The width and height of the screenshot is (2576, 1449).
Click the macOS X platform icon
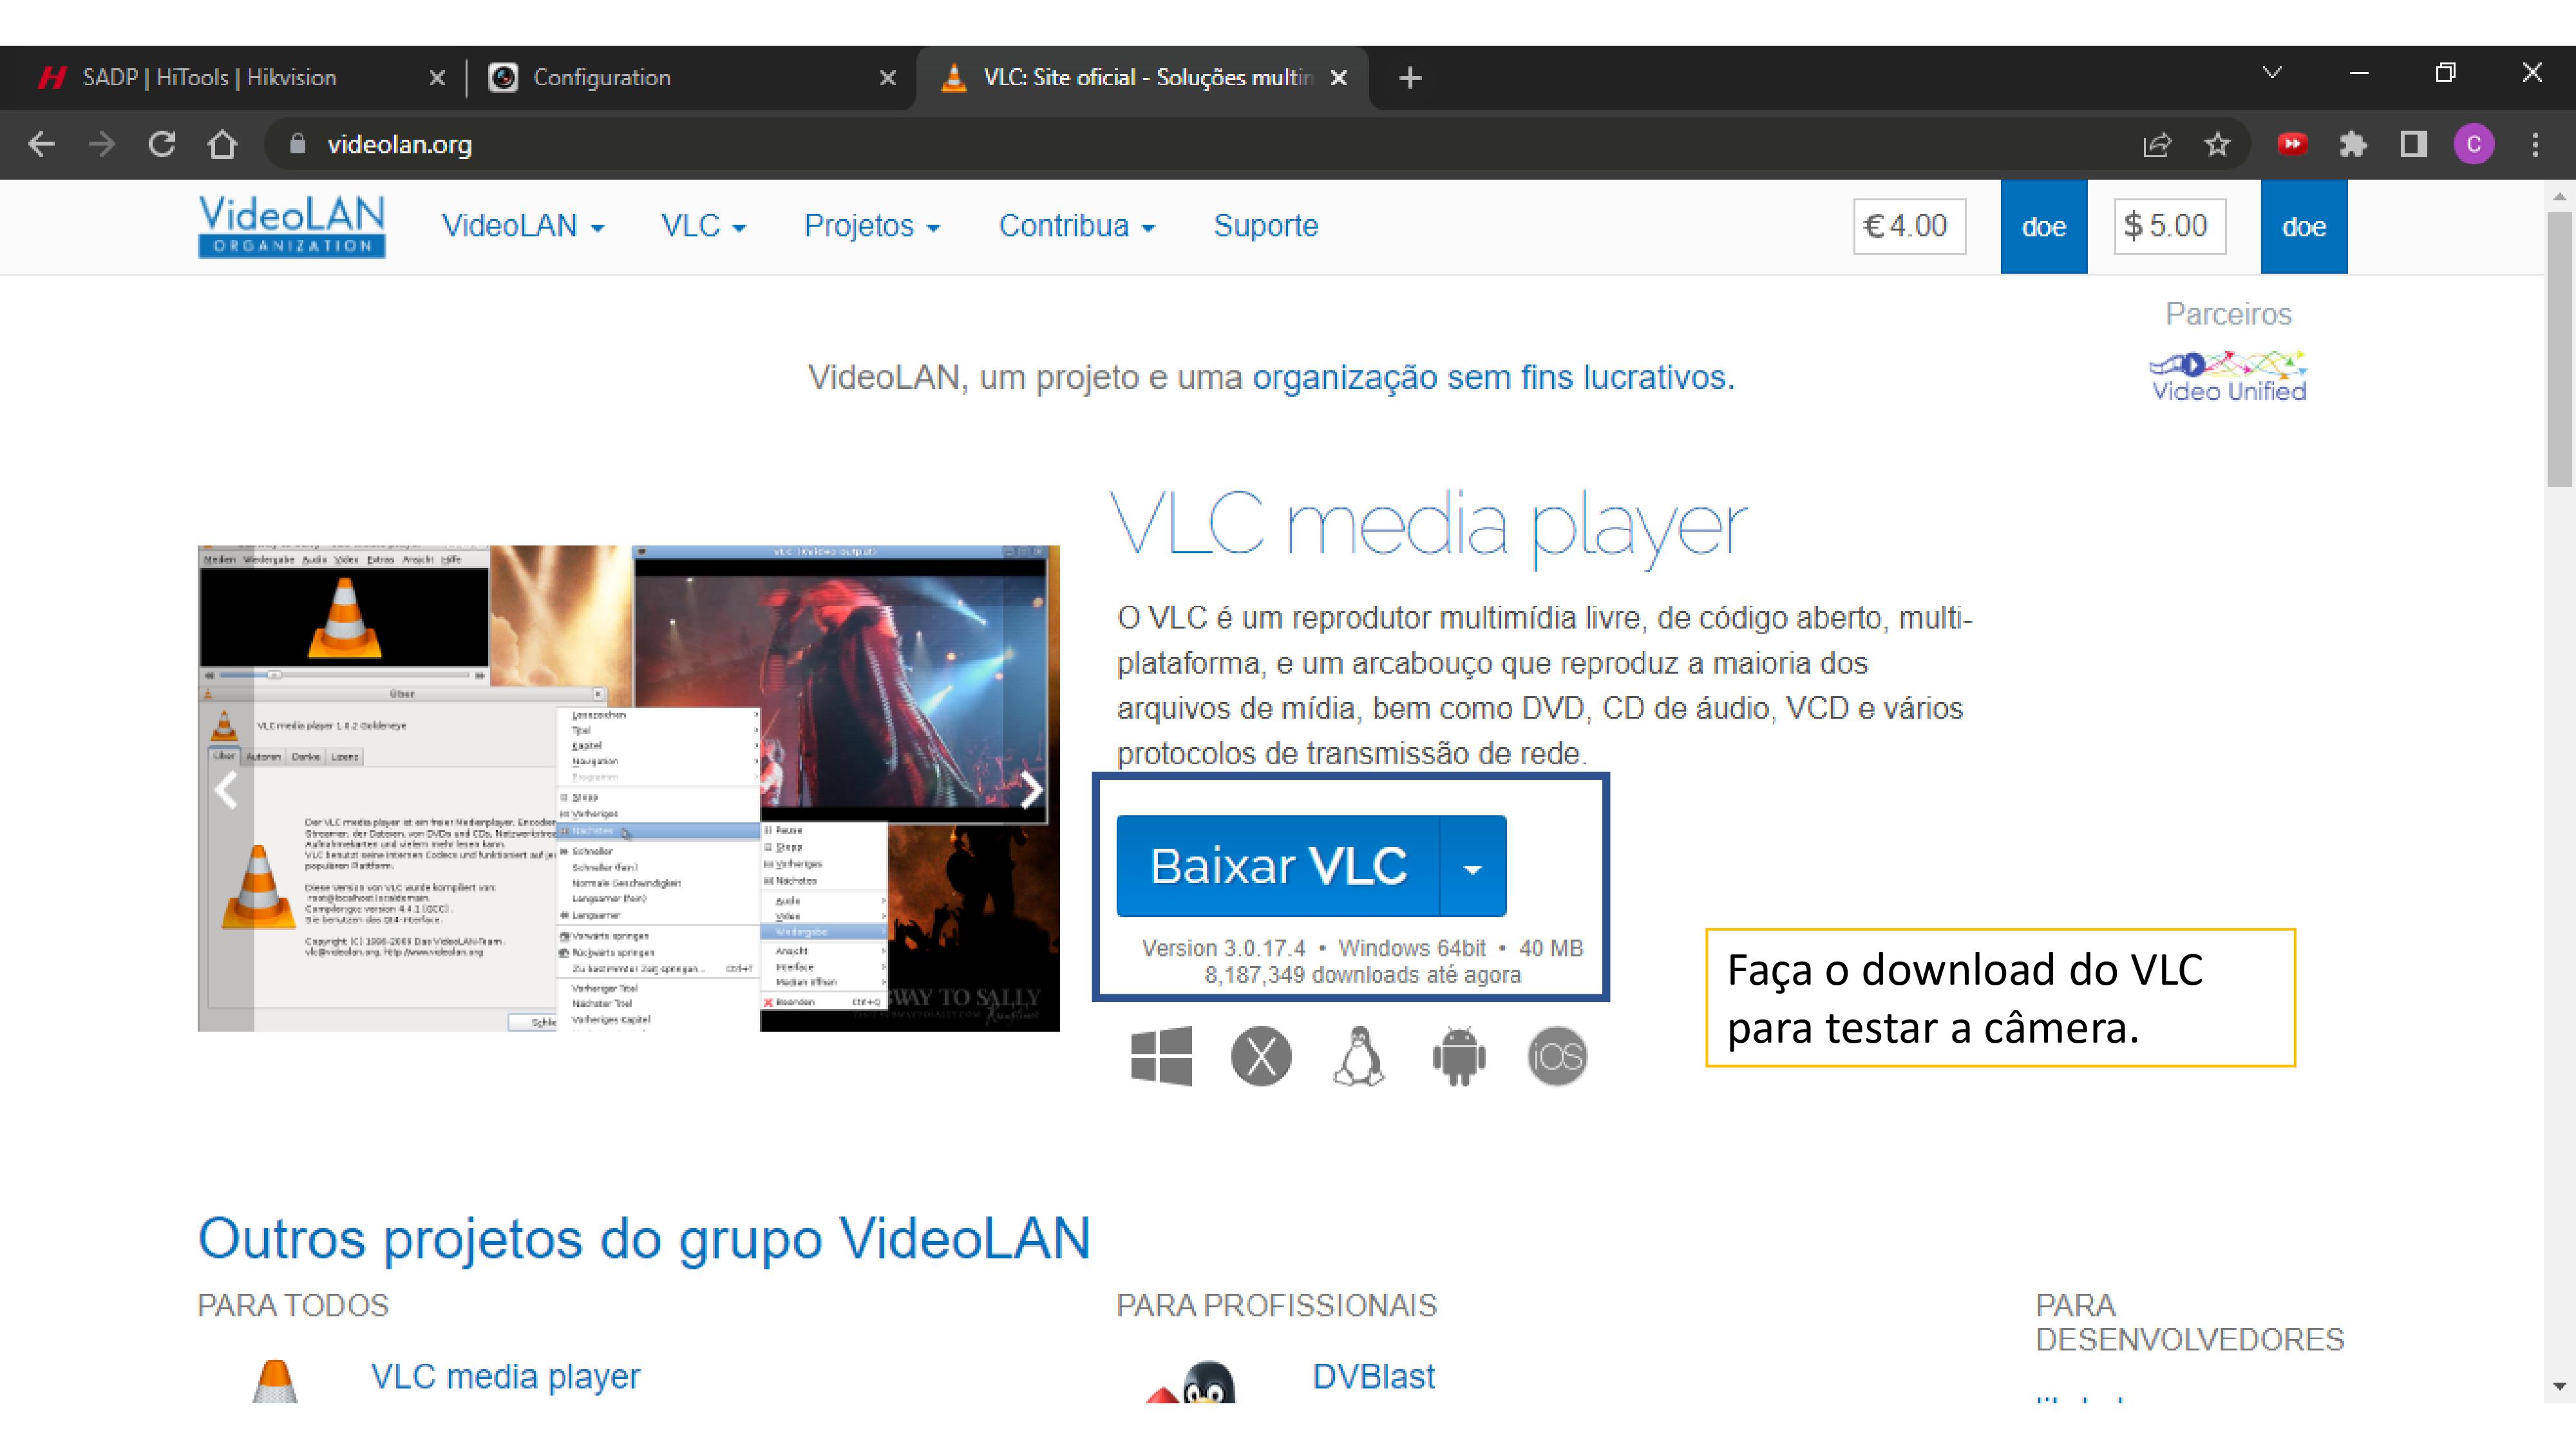pos(1260,1056)
